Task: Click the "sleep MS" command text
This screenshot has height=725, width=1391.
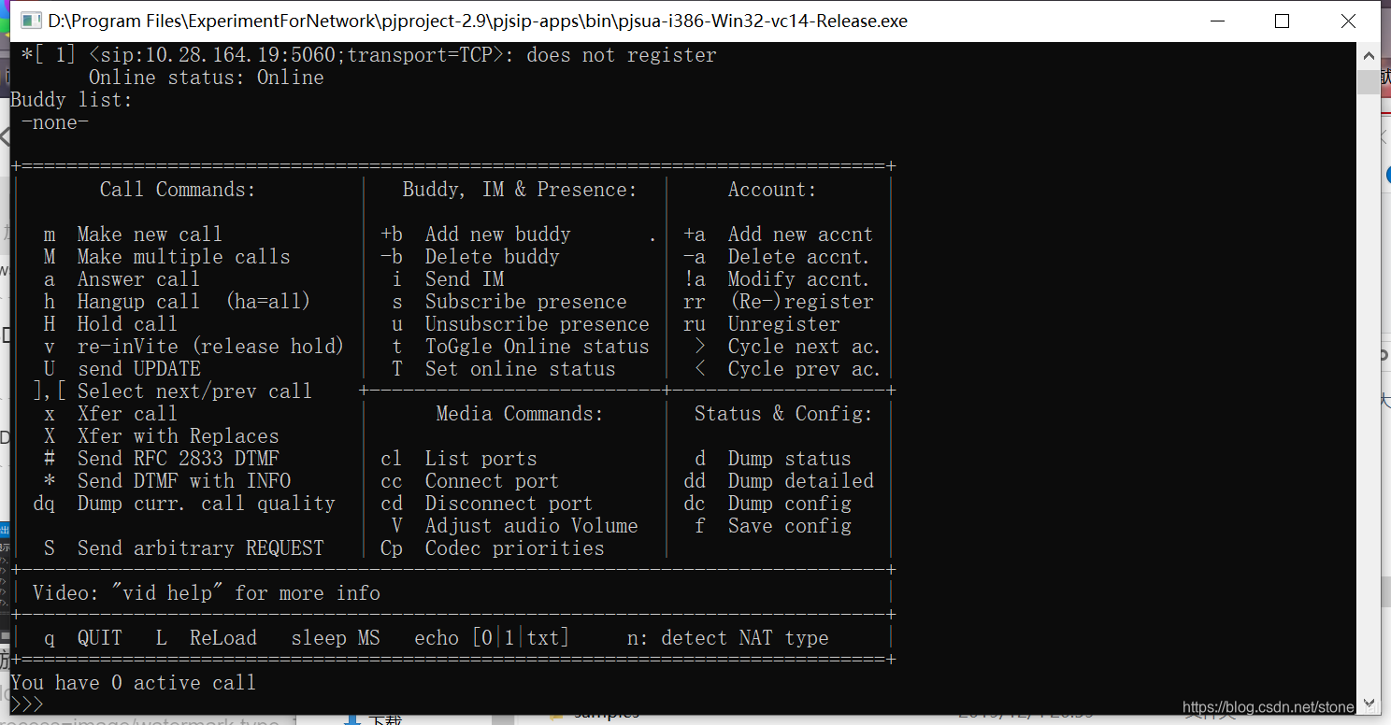Action: [335, 638]
